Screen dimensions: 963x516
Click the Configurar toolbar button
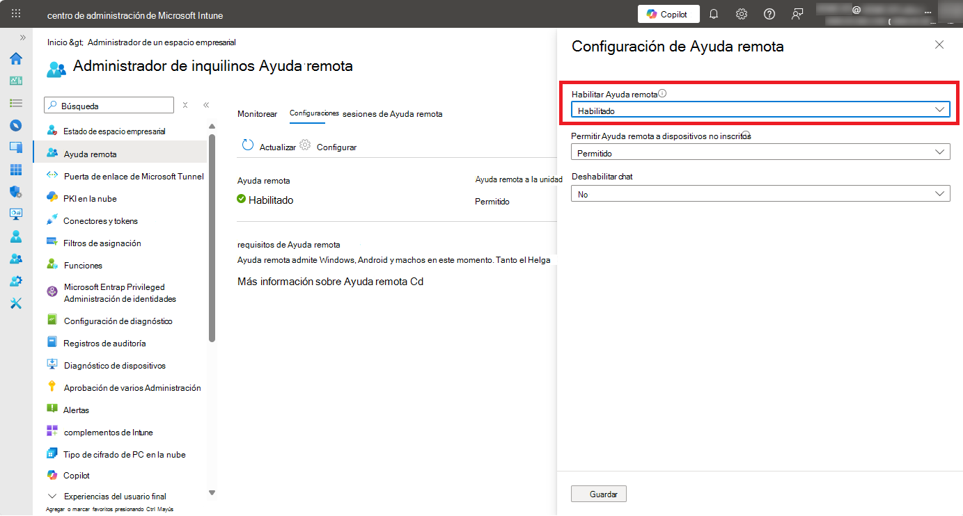click(328, 146)
